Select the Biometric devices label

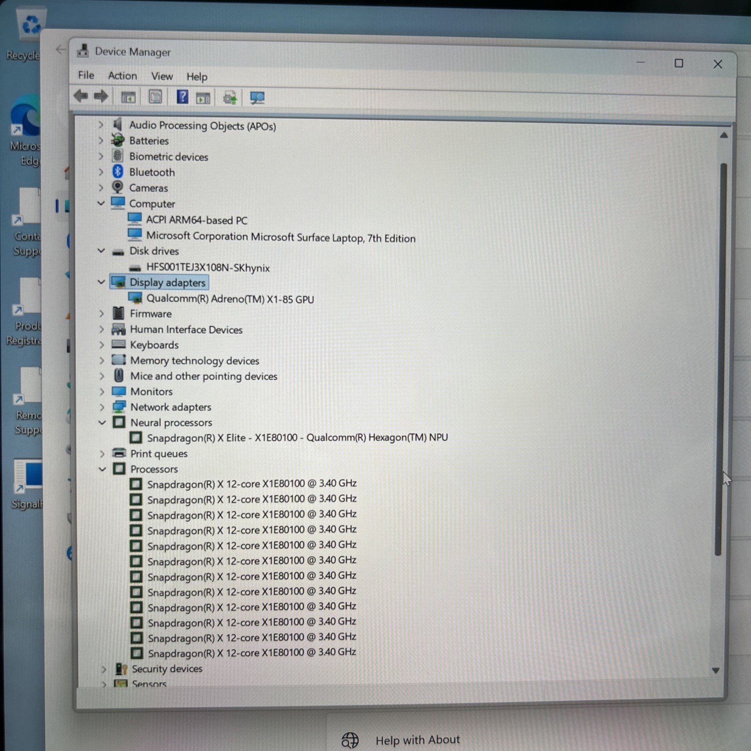[x=169, y=157]
